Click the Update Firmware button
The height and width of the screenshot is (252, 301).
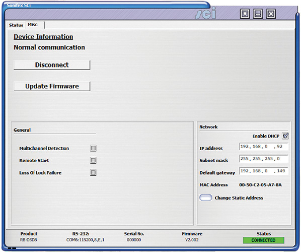[x=52, y=86]
